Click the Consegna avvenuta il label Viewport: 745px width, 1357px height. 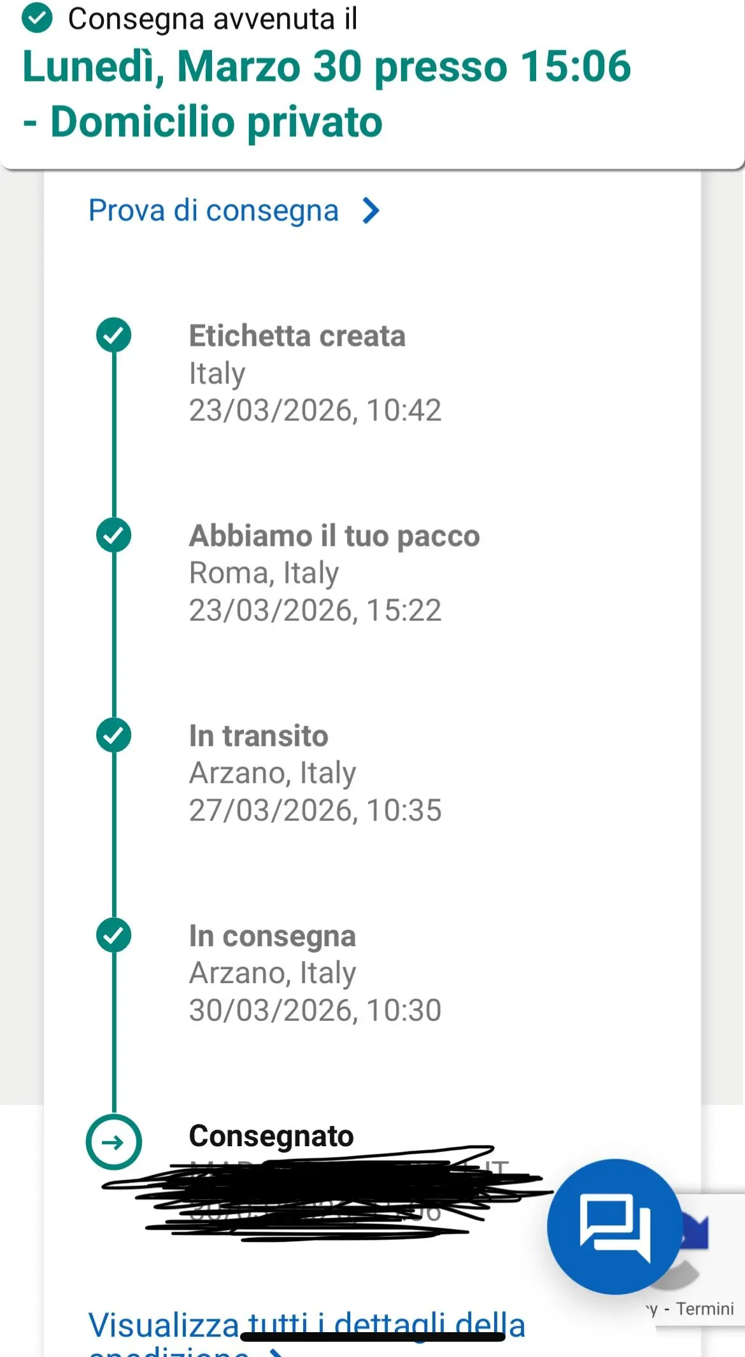click(213, 18)
